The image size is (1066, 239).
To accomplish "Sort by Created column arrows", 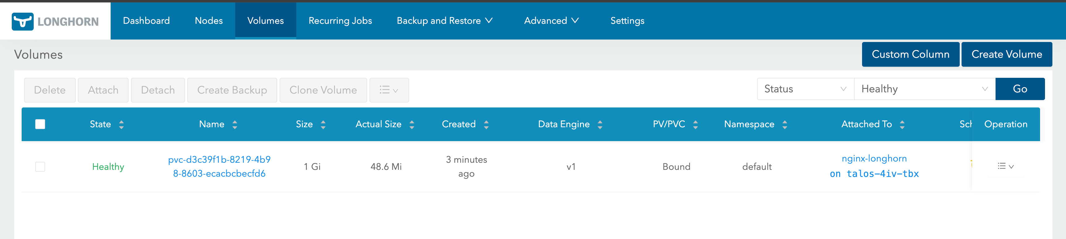I will point(486,124).
